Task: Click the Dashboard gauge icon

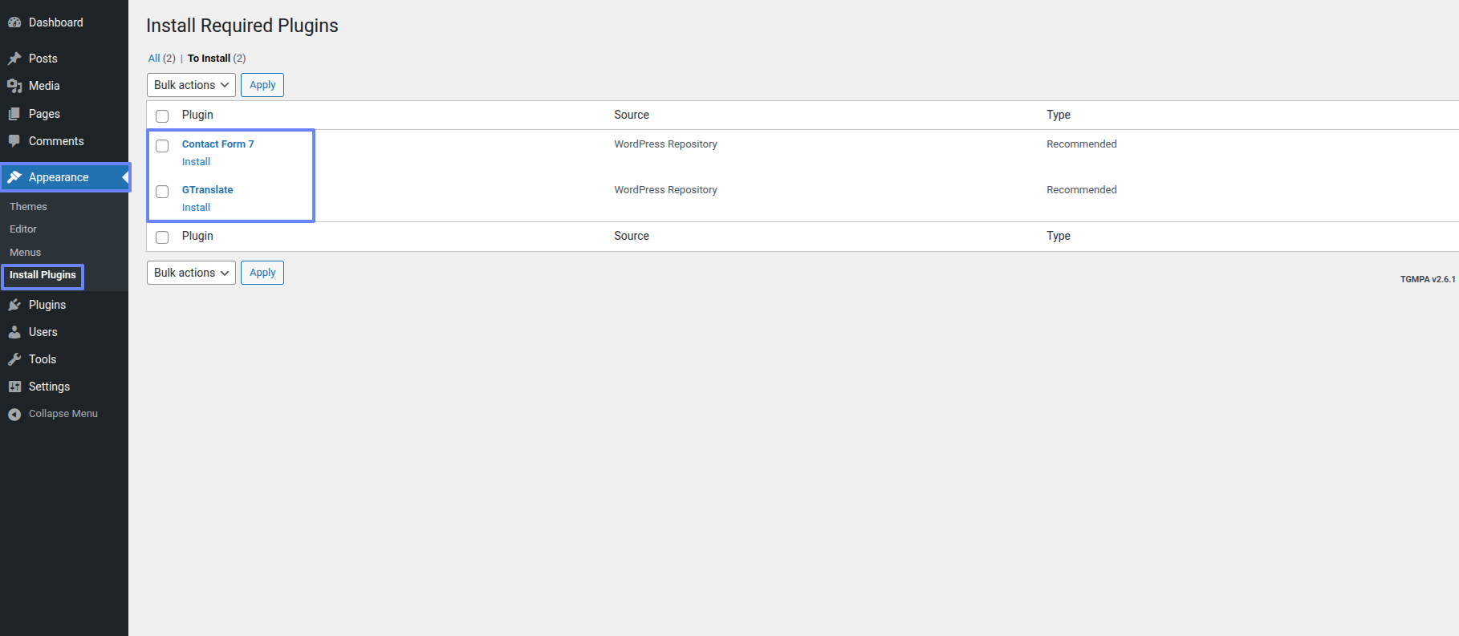Action: (14, 22)
